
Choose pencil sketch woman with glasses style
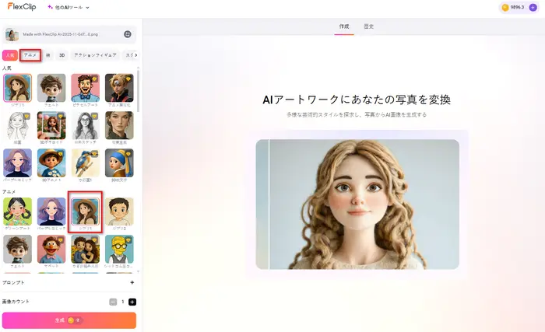[85, 125]
